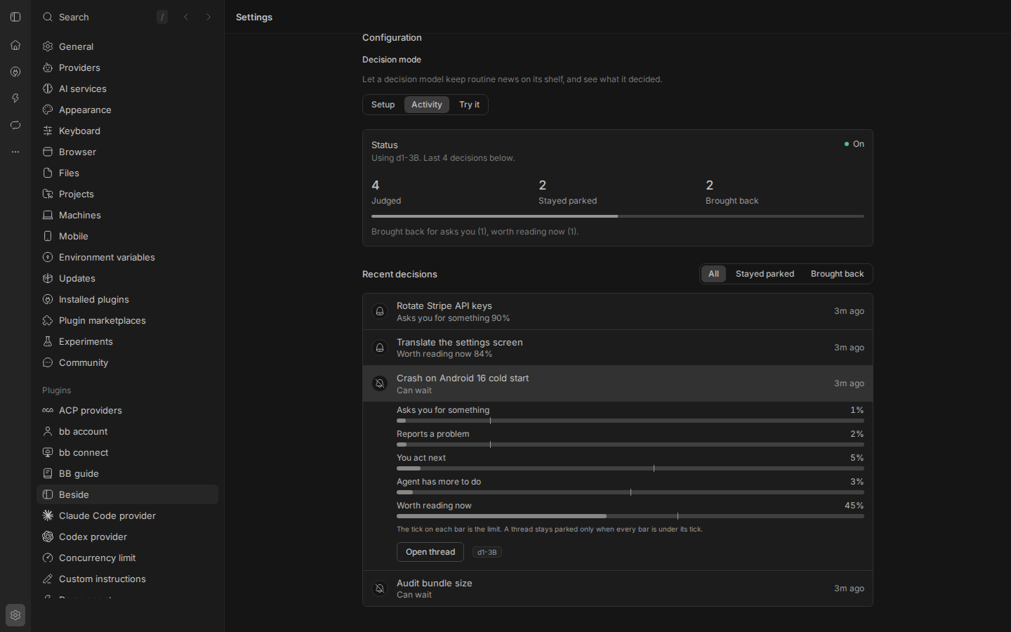
Task: Click the Open thread button
Action: click(x=430, y=552)
